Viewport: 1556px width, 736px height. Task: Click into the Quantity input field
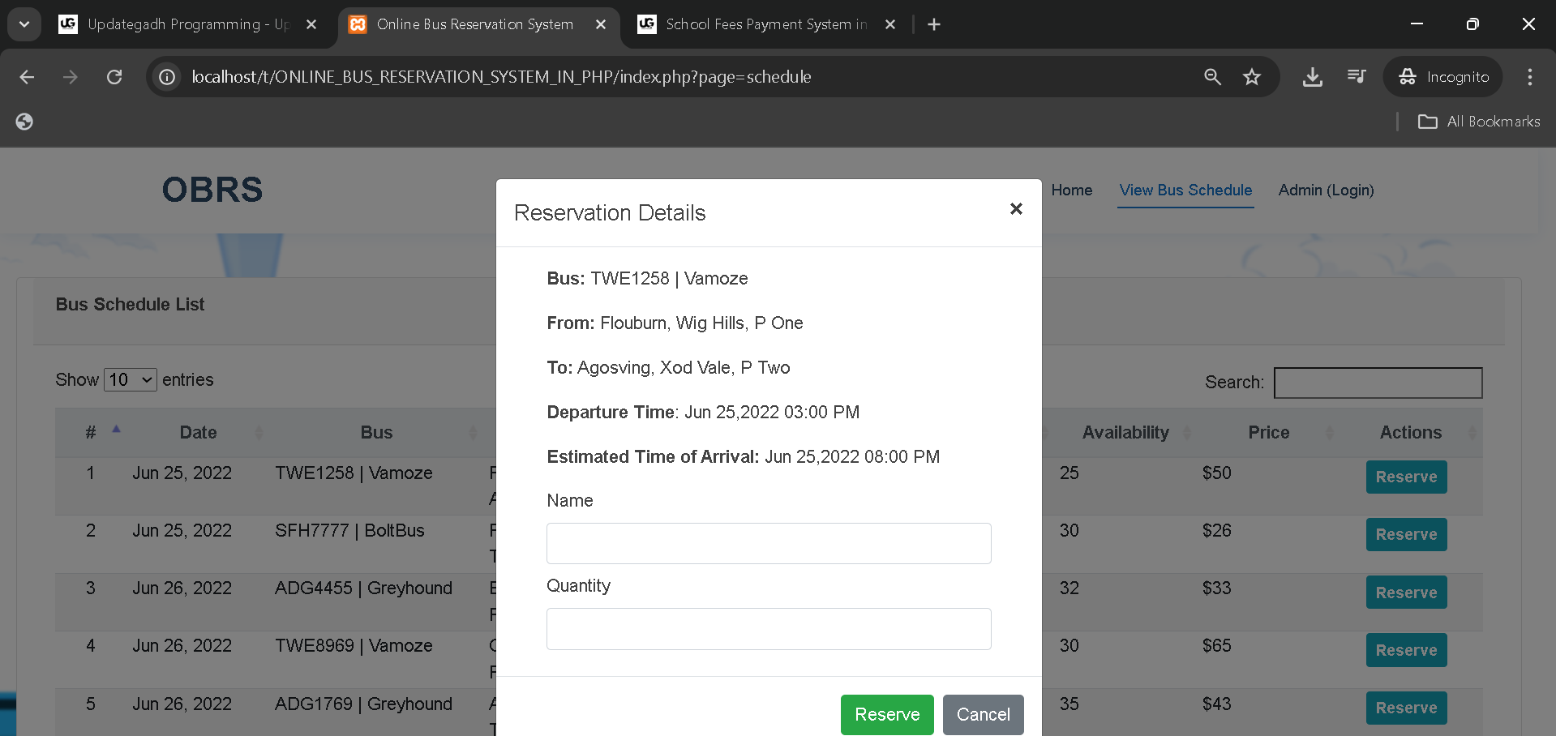pos(768,629)
